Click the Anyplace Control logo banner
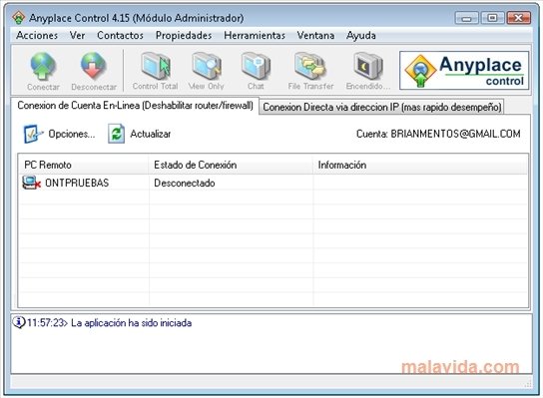The height and width of the screenshot is (398, 543). (x=464, y=71)
